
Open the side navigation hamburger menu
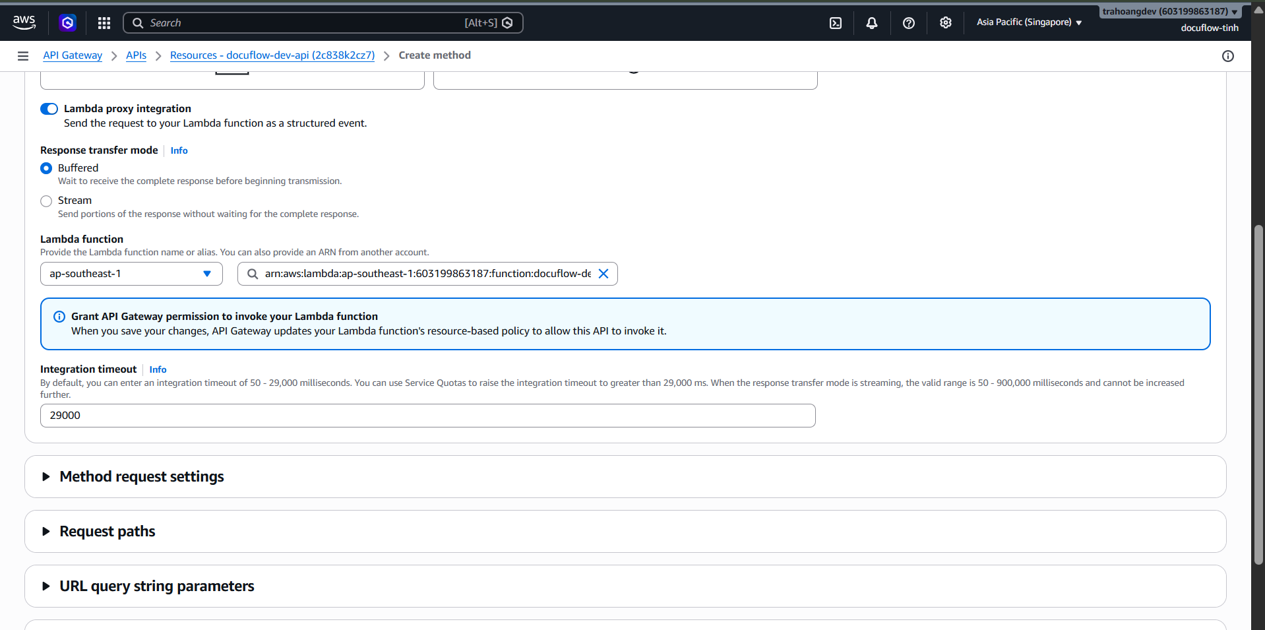(23, 56)
